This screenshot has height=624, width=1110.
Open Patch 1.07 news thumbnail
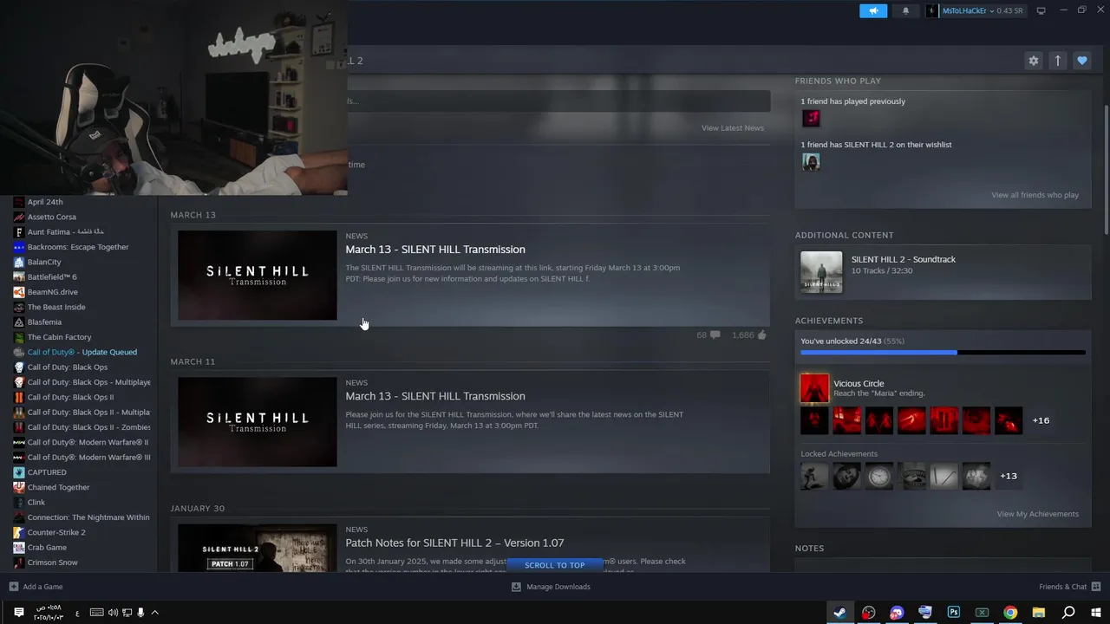coord(258,548)
